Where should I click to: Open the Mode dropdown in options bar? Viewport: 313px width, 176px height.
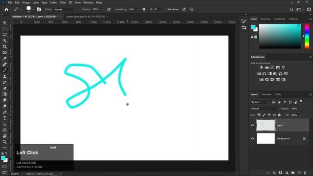pos(65,9)
